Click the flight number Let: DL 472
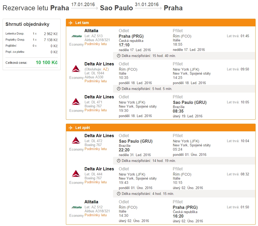 tap(94, 141)
